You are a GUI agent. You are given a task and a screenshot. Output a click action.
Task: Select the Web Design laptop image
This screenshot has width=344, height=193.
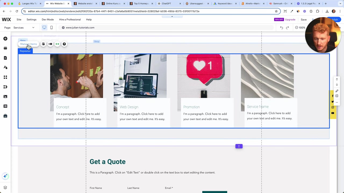pos(140,76)
